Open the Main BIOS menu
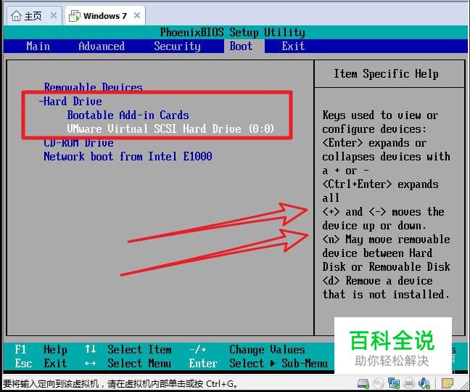Image resolution: width=470 pixels, height=392 pixels. point(38,46)
